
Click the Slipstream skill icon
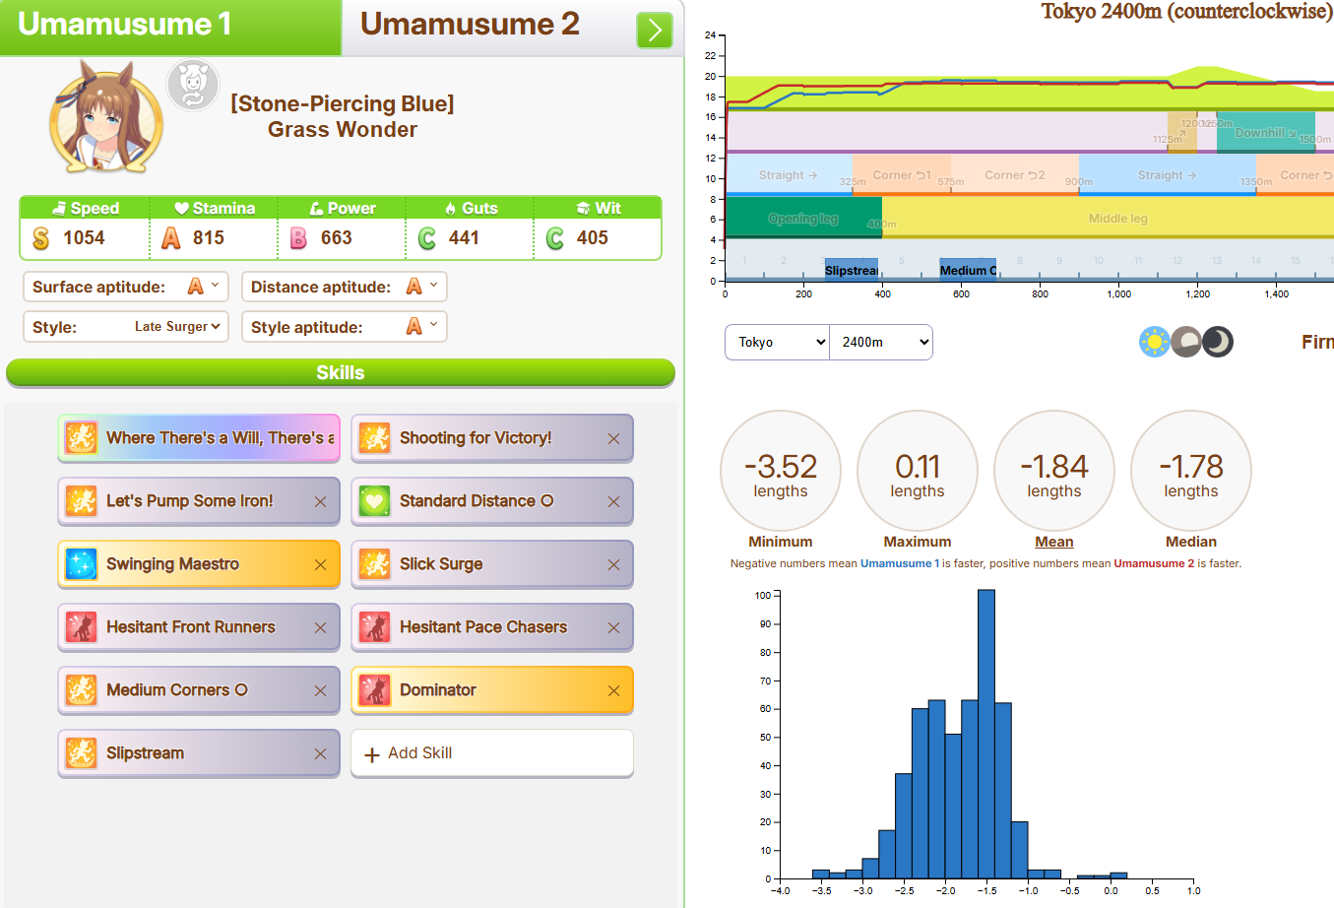tap(81, 753)
